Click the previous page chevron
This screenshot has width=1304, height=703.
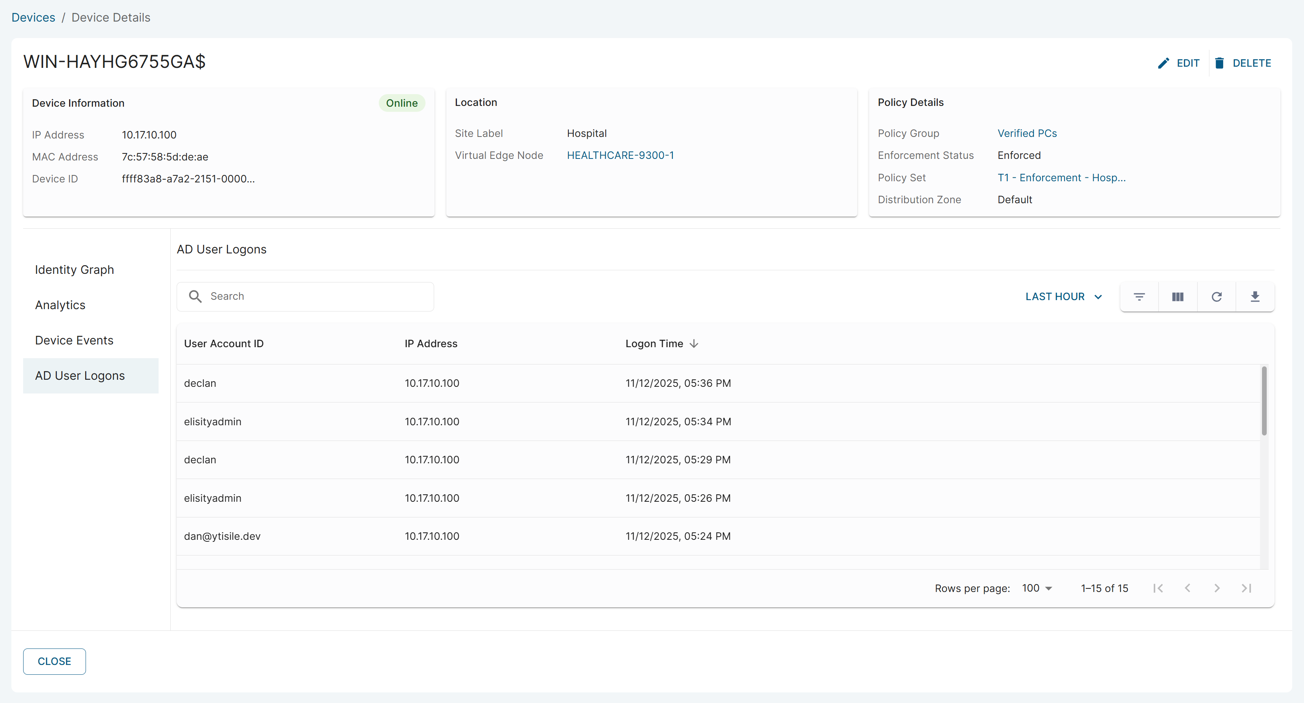[x=1187, y=588]
